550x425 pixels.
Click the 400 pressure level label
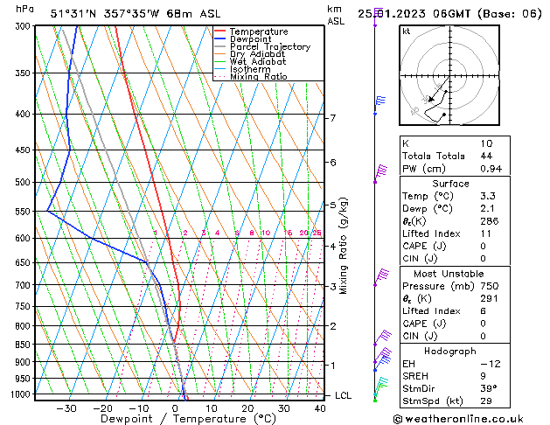pos(24,114)
